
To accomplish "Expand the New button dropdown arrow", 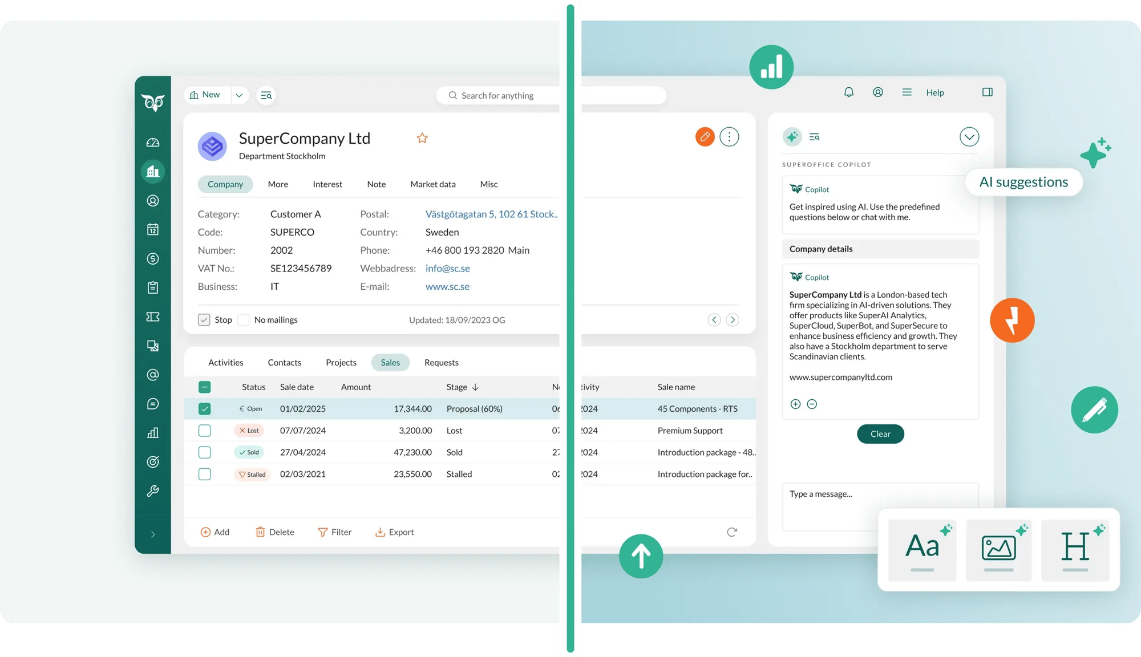I will point(239,95).
